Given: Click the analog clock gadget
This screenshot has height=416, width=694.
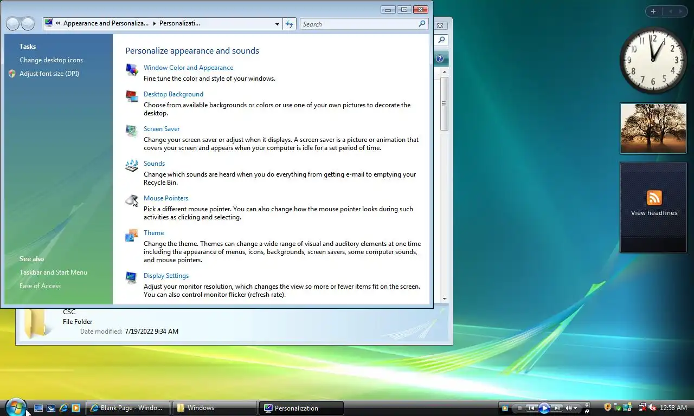Looking at the screenshot, I should point(653,60).
